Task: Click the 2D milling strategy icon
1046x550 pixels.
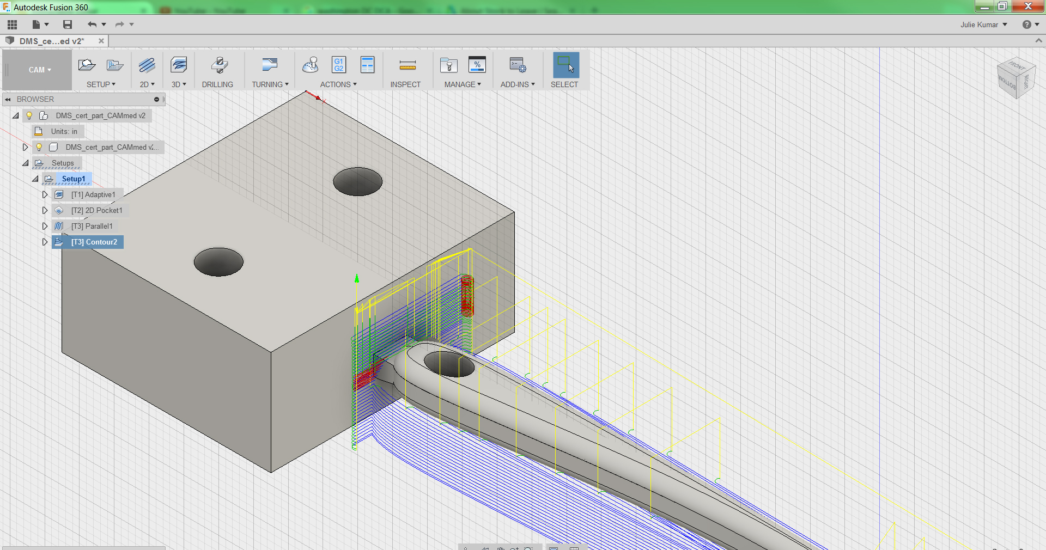Action: click(147, 65)
